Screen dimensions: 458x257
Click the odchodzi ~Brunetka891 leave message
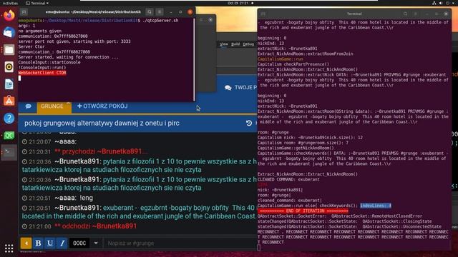95,226
